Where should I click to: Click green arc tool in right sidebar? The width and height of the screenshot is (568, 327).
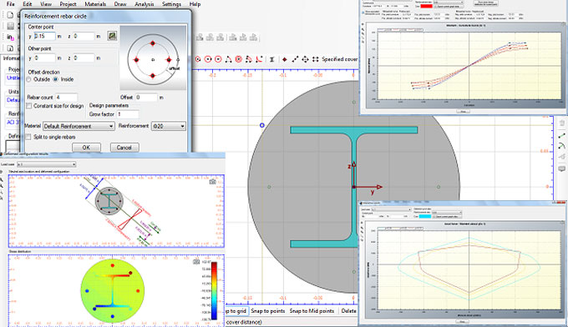coord(562,146)
